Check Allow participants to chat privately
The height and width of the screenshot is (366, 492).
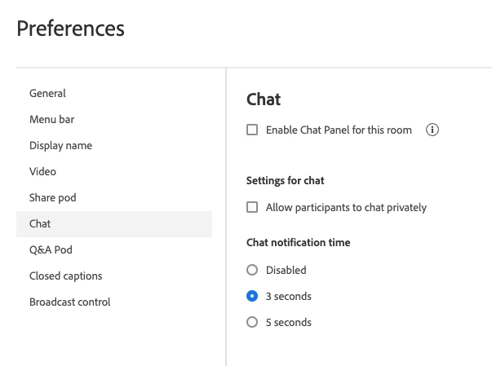[x=252, y=208]
